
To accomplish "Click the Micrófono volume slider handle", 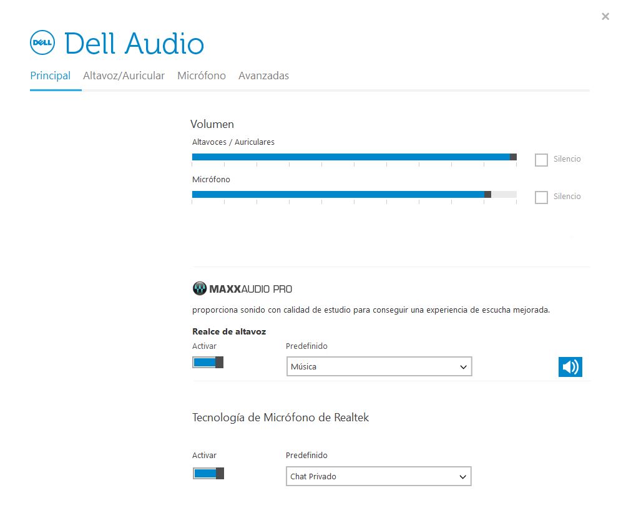I will (x=488, y=195).
